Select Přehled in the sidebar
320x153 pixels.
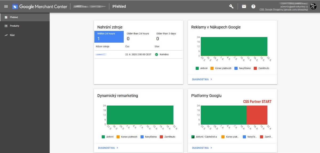(x=25, y=17)
